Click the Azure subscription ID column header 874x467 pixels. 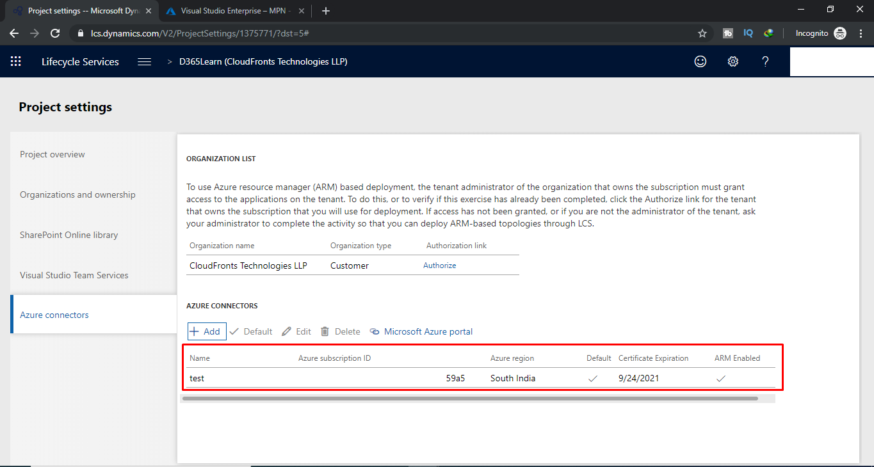click(x=334, y=358)
